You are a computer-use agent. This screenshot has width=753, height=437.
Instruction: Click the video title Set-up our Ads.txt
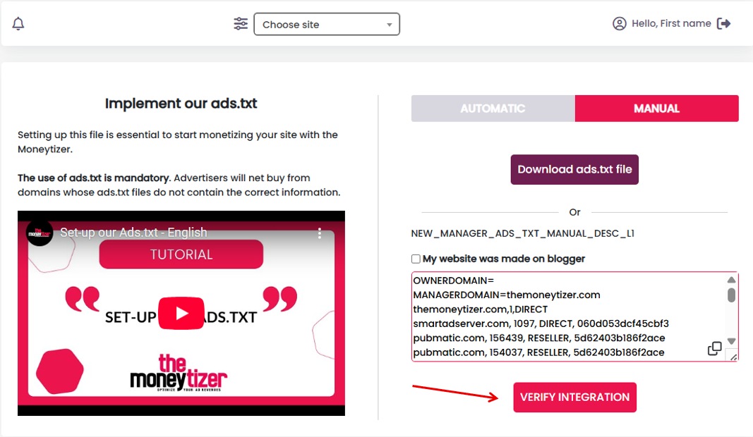click(x=133, y=233)
